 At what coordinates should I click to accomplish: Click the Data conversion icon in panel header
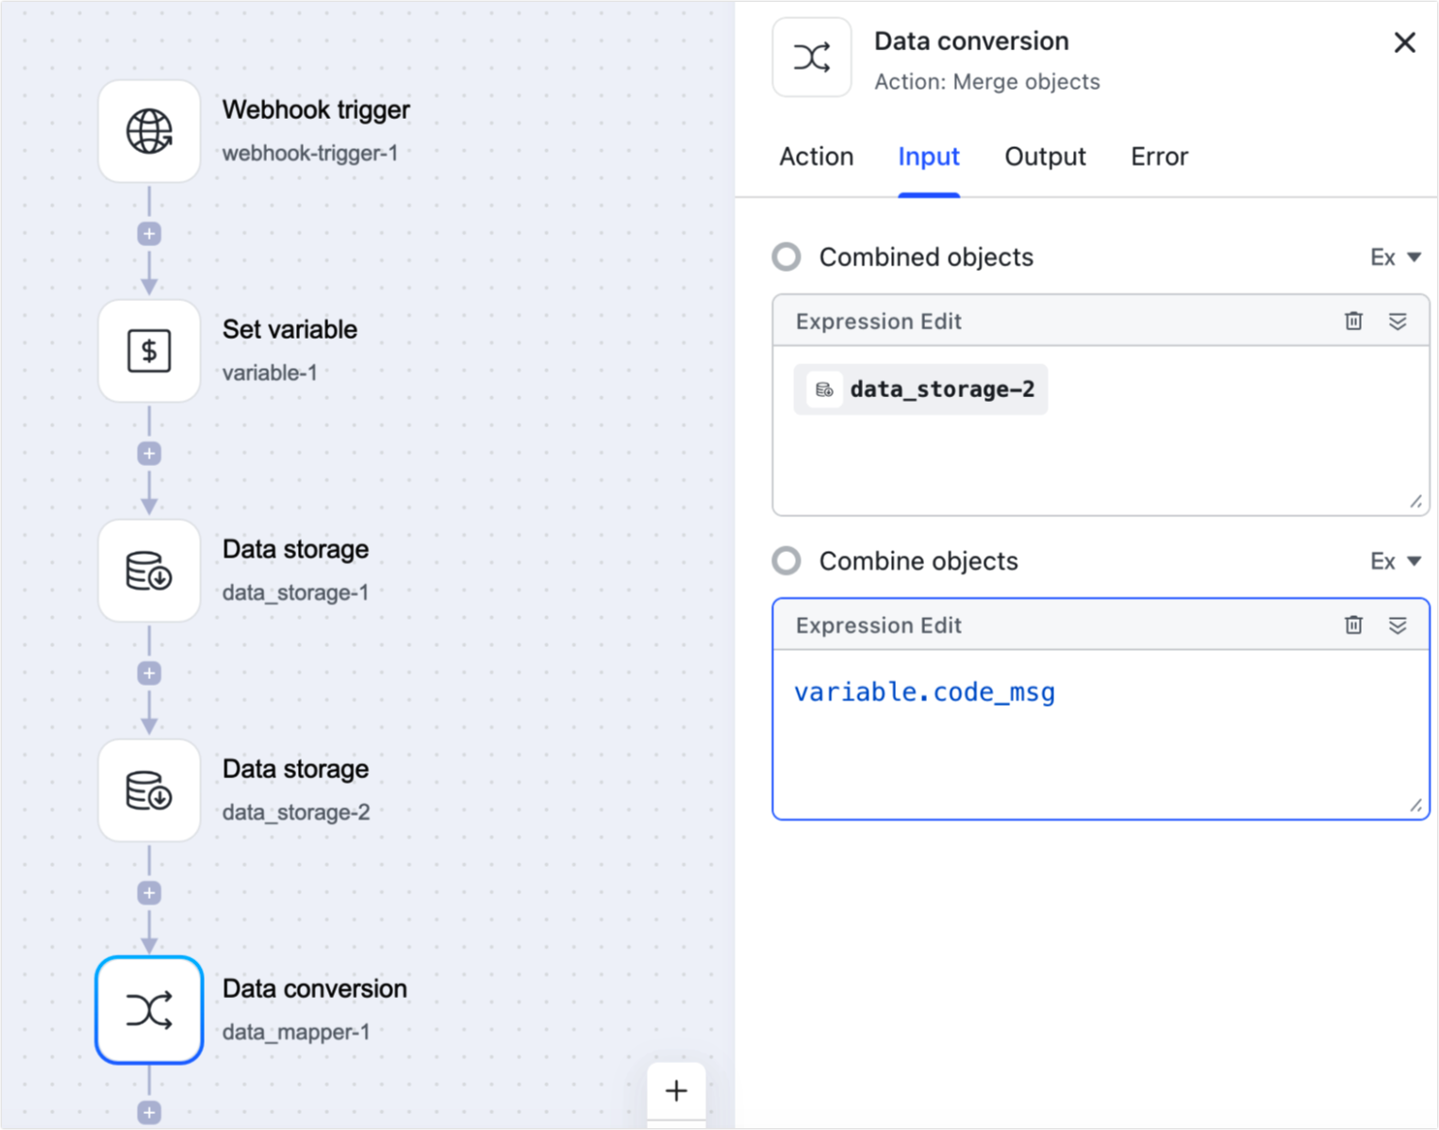[x=811, y=57]
